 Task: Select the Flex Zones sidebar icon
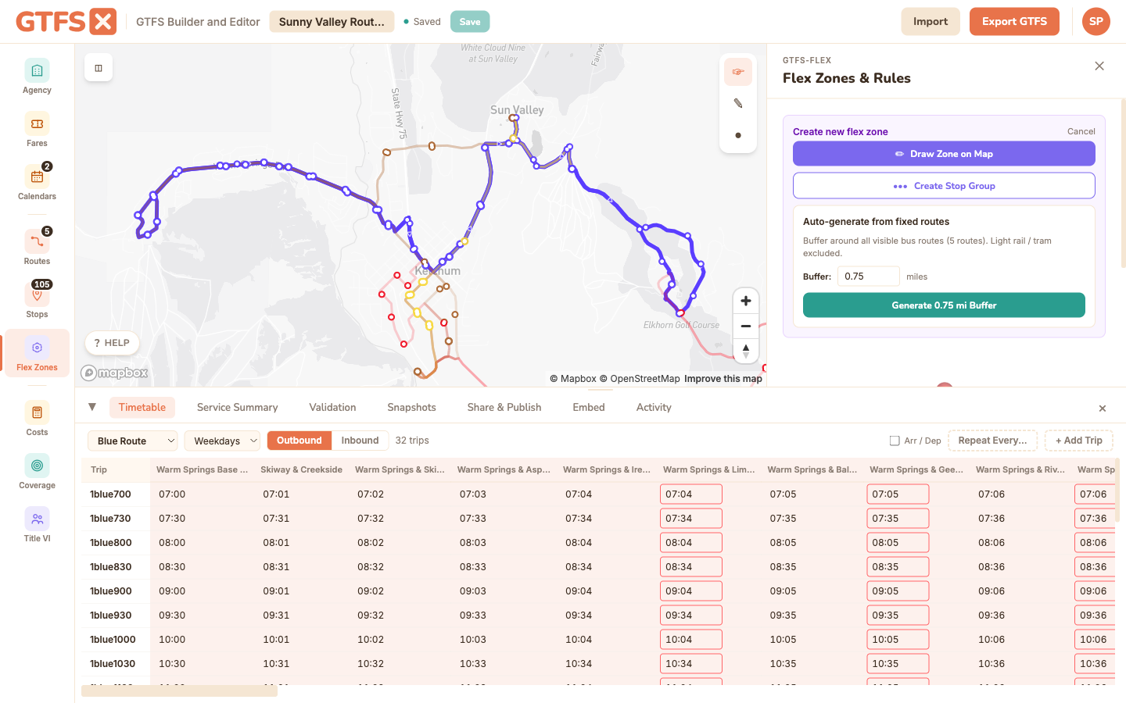[x=37, y=348]
